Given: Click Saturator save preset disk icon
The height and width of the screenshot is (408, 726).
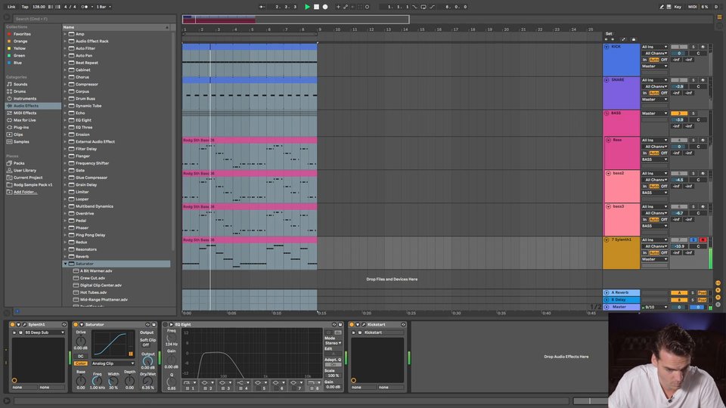Looking at the screenshot, I should [x=154, y=325].
